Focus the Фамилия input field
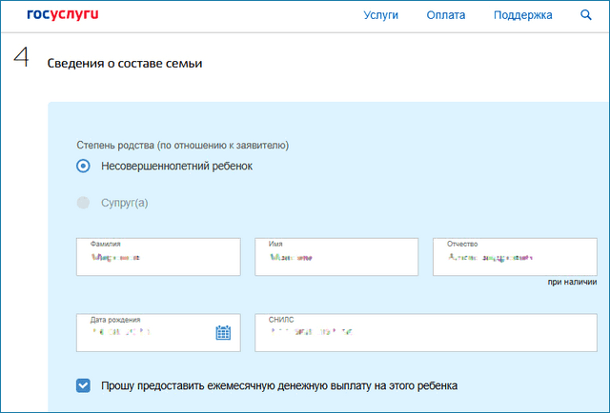The image size is (610, 413). (158, 257)
